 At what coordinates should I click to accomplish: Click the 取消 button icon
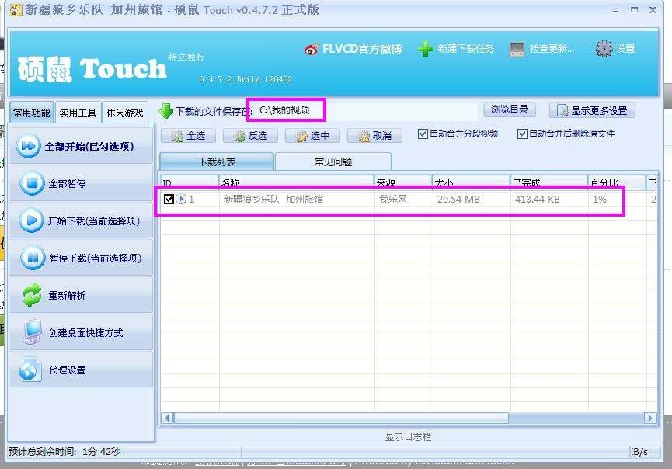coord(364,136)
